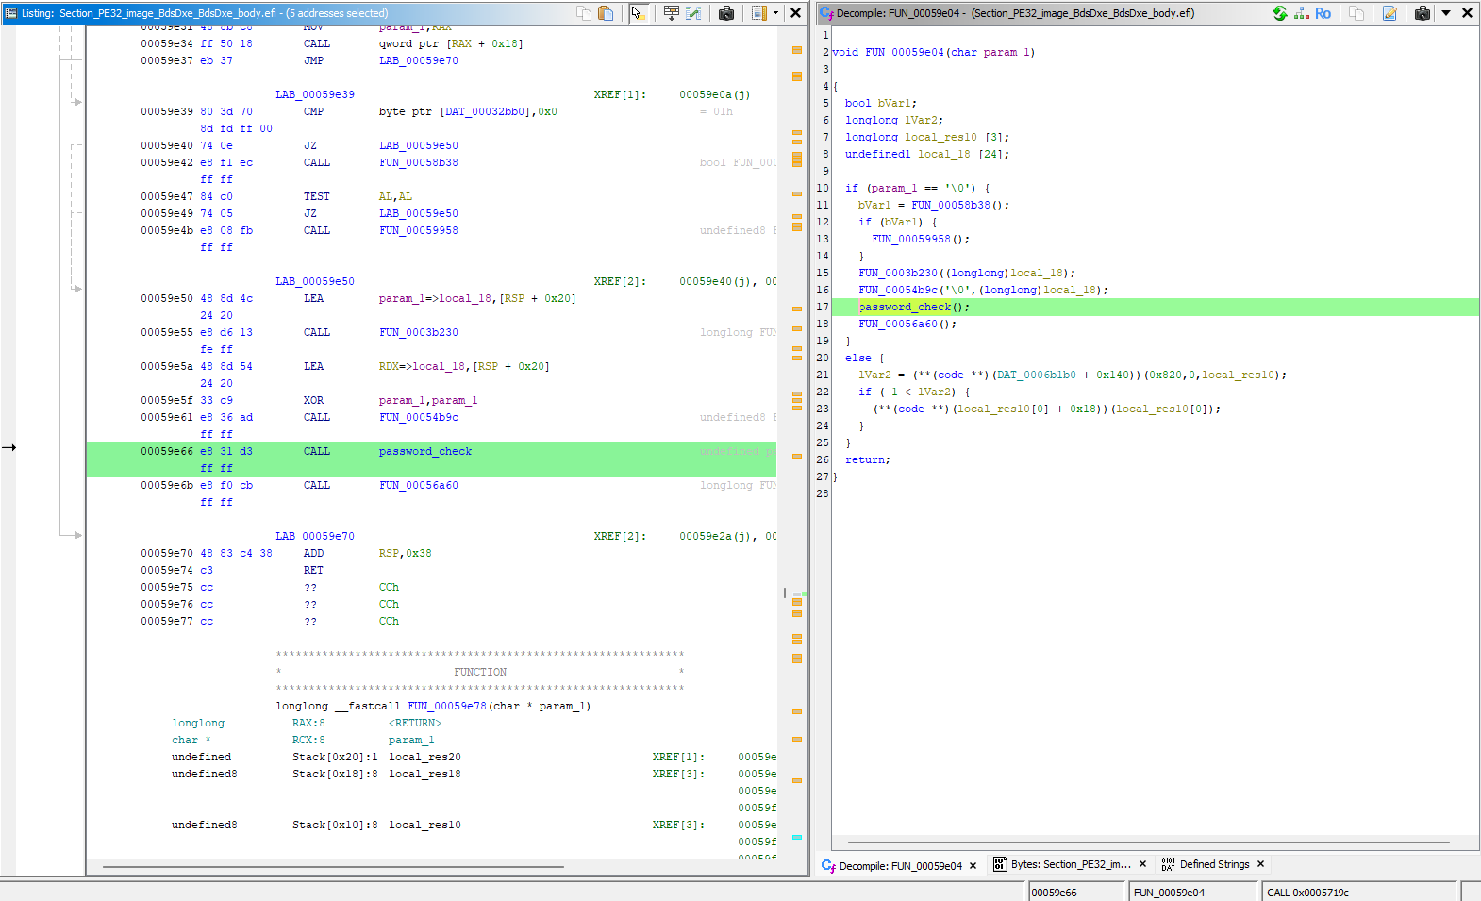The image size is (1481, 901).
Task: Toggle overview margin icon in Listing toolbar
Action: [759, 13]
